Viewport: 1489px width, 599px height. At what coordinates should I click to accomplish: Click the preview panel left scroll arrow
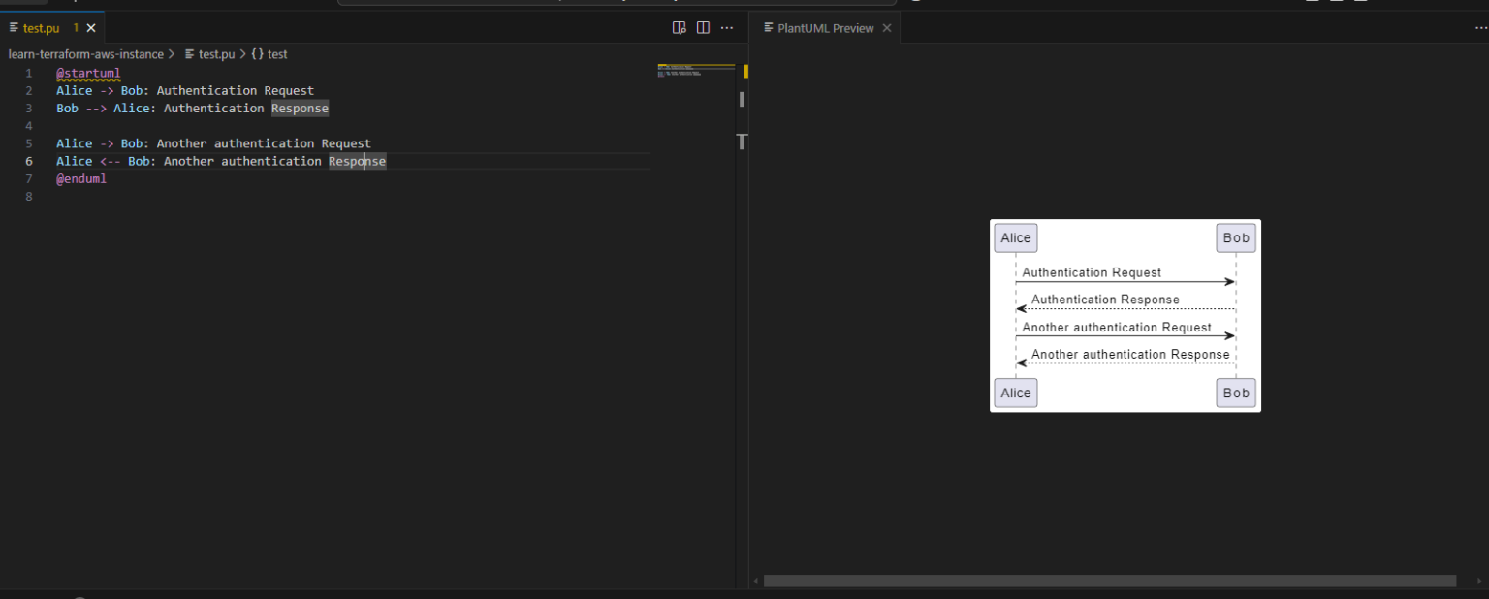tap(755, 580)
